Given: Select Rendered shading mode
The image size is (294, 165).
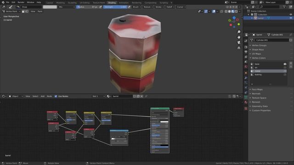Looking at the screenshot, I should [x=236, y=11].
